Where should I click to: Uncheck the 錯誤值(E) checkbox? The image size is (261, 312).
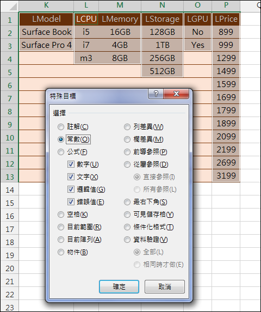coord(85,202)
